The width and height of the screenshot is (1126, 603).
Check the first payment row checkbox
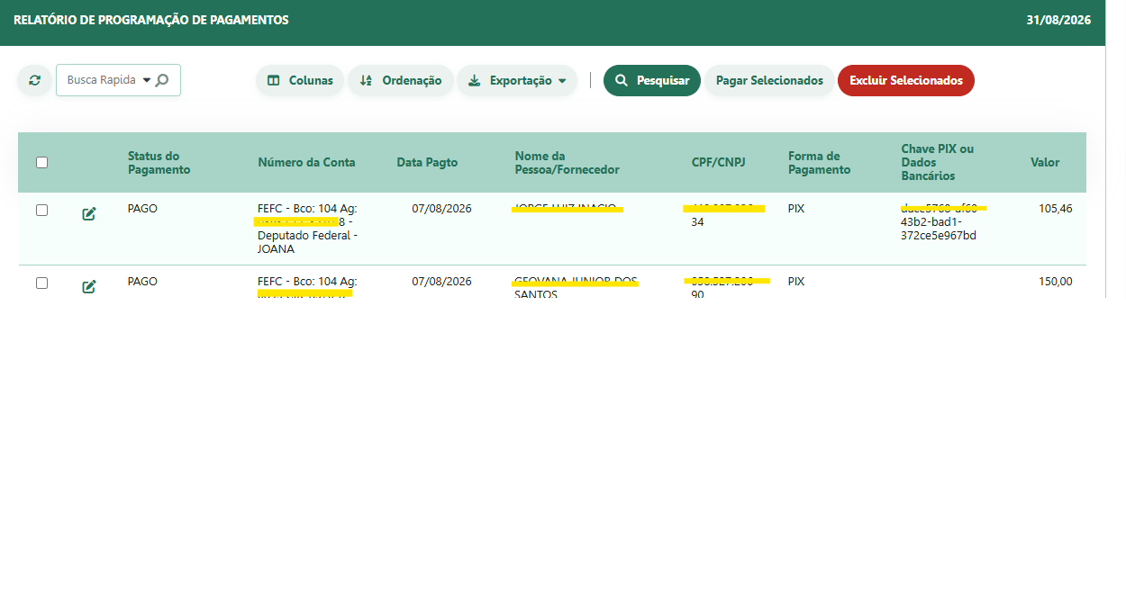[x=41, y=210]
